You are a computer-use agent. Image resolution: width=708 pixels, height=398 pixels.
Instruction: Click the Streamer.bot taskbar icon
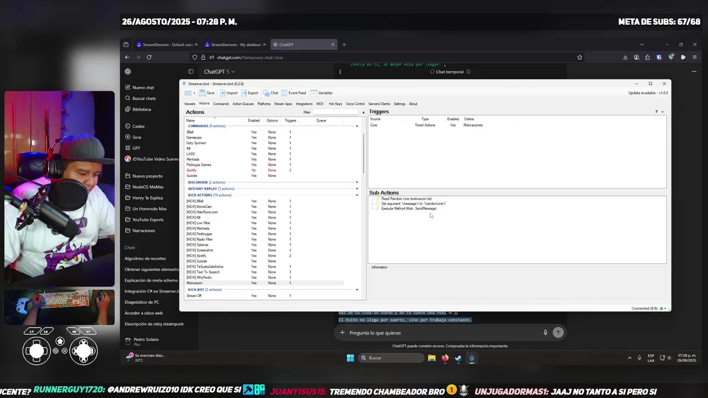[471, 358]
